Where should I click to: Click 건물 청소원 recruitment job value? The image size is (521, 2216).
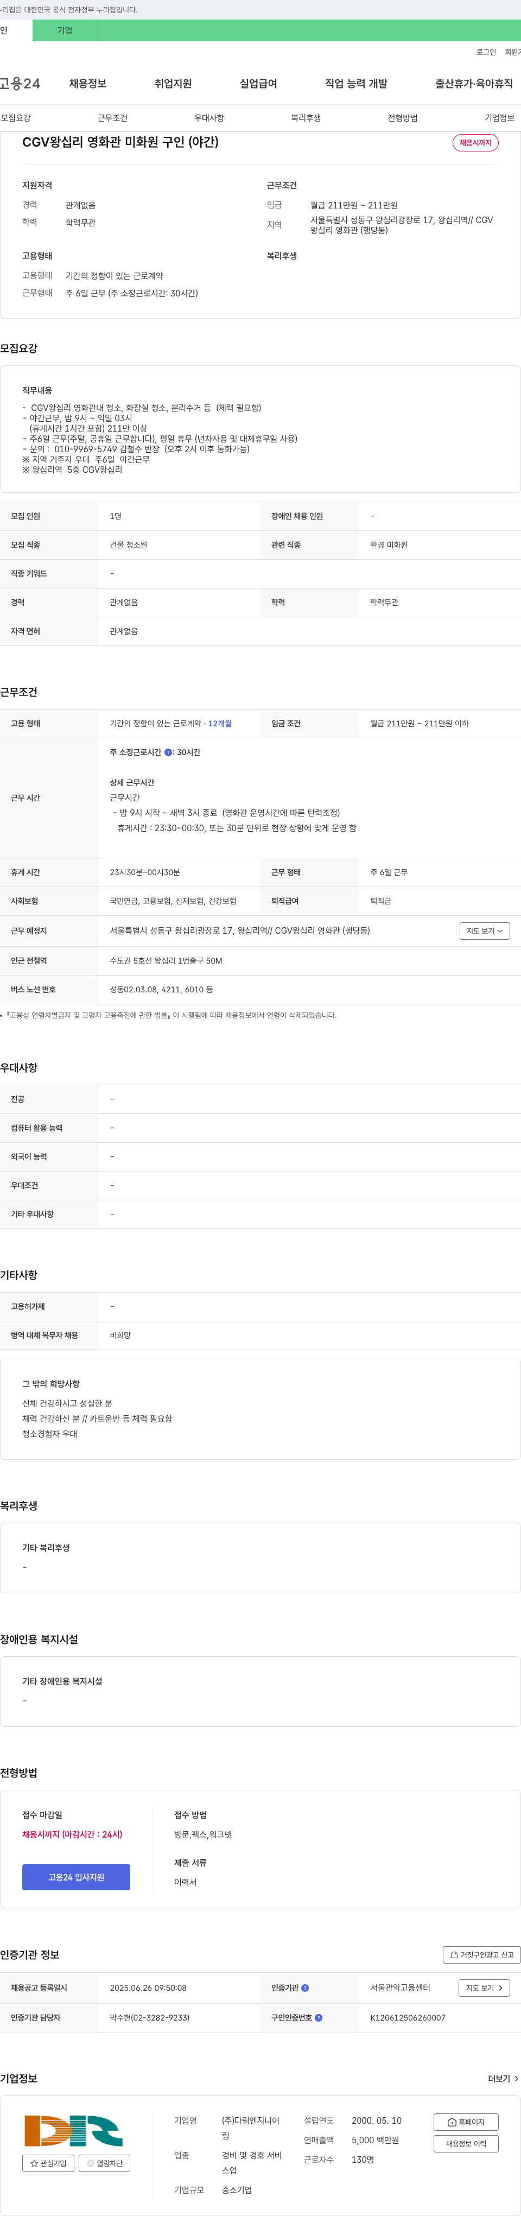click(128, 546)
